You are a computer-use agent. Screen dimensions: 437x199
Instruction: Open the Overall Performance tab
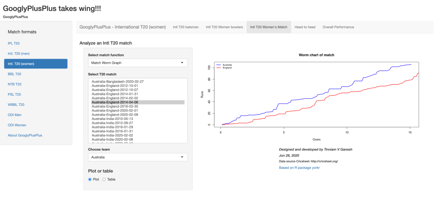[338, 27]
